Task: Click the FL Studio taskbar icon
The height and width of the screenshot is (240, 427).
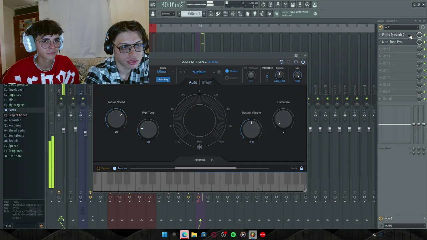Action: [x=253, y=235]
